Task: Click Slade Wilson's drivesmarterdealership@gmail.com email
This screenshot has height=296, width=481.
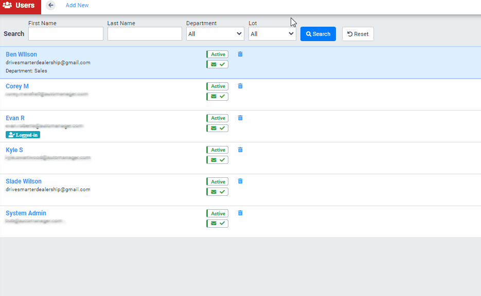Action: click(48, 189)
